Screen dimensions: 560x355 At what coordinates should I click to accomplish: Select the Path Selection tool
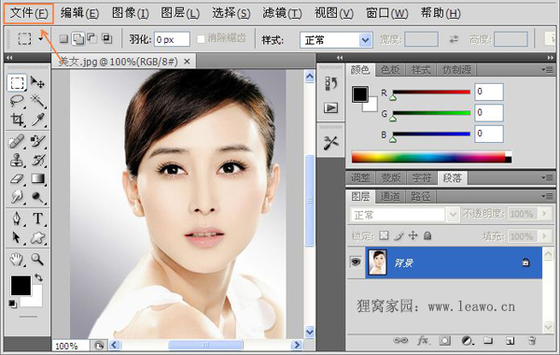click(17, 237)
